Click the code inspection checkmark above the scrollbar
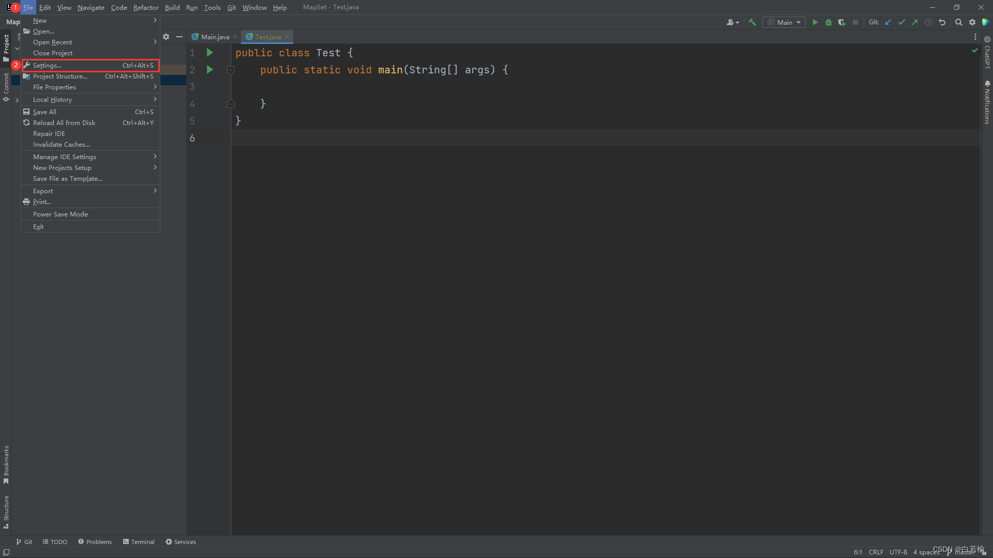 pyautogui.click(x=974, y=51)
